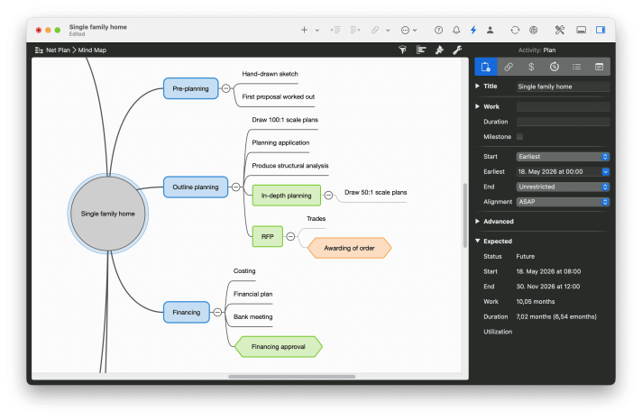Open the dropdown arrow next to link icon

[388, 31]
